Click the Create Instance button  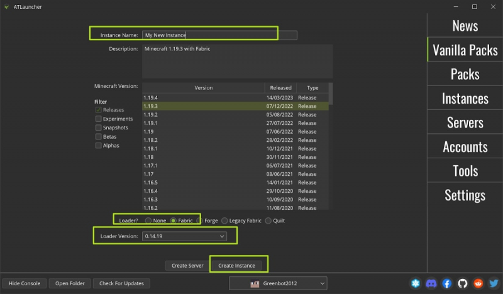(x=236, y=266)
